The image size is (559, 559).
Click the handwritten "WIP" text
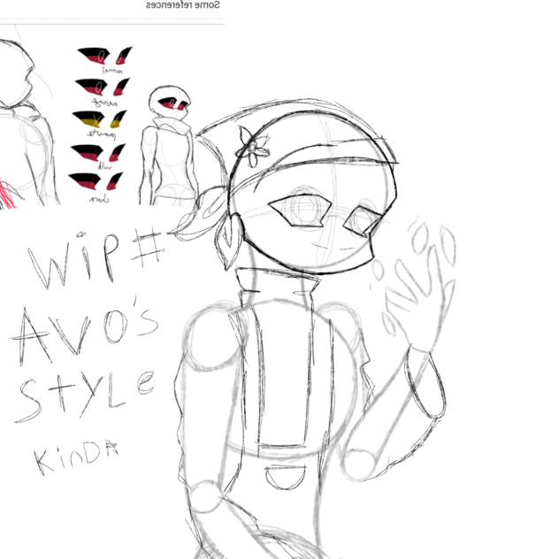pyautogui.click(x=73, y=259)
